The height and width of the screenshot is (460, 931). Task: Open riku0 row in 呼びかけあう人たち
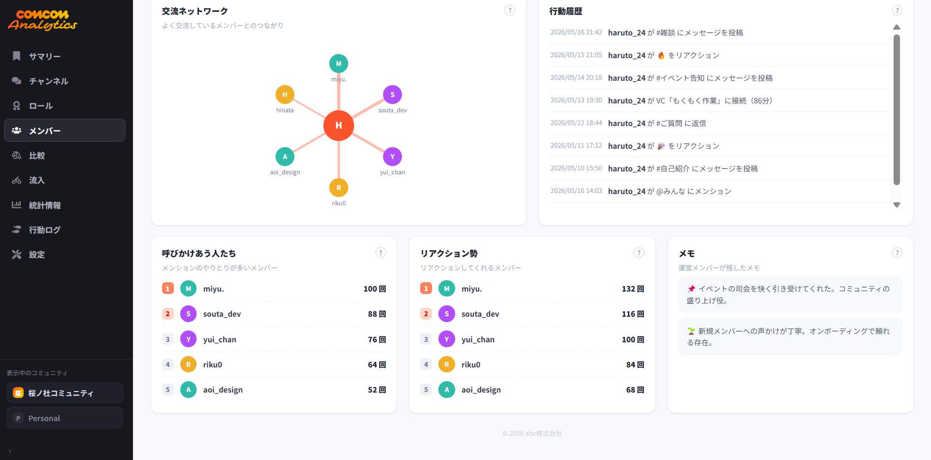(274, 364)
